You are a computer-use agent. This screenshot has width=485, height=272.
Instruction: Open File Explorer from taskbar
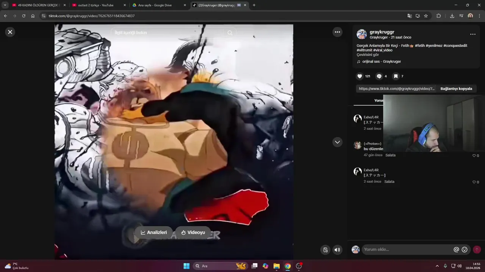(277, 266)
